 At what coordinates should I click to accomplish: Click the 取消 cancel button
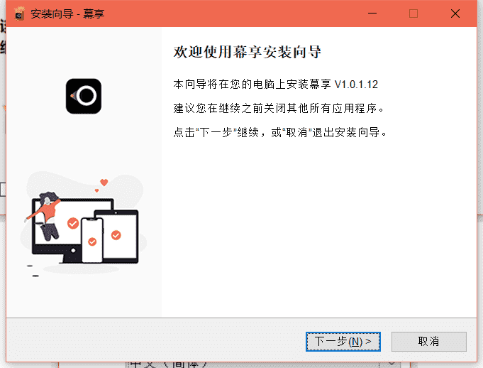(429, 342)
